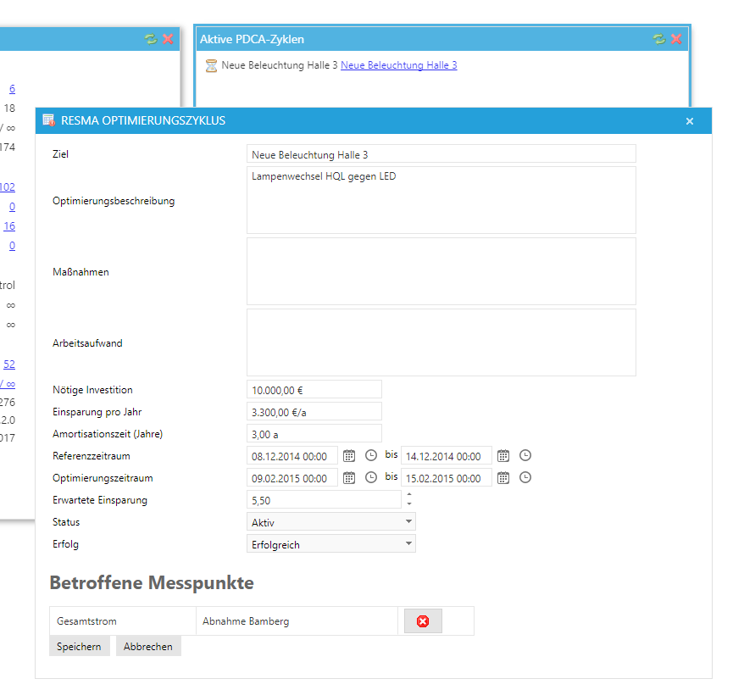Open the Neue Beleuchtung Halle 3 link
Screen dimensions: 744x690
[x=398, y=65]
